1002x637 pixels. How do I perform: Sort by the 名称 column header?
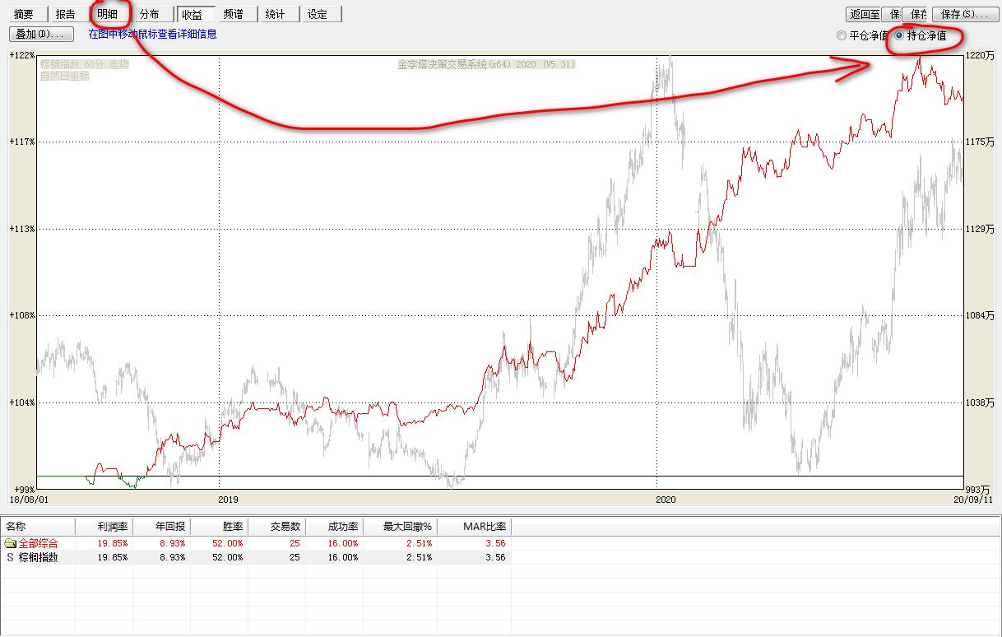tap(38, 527)
